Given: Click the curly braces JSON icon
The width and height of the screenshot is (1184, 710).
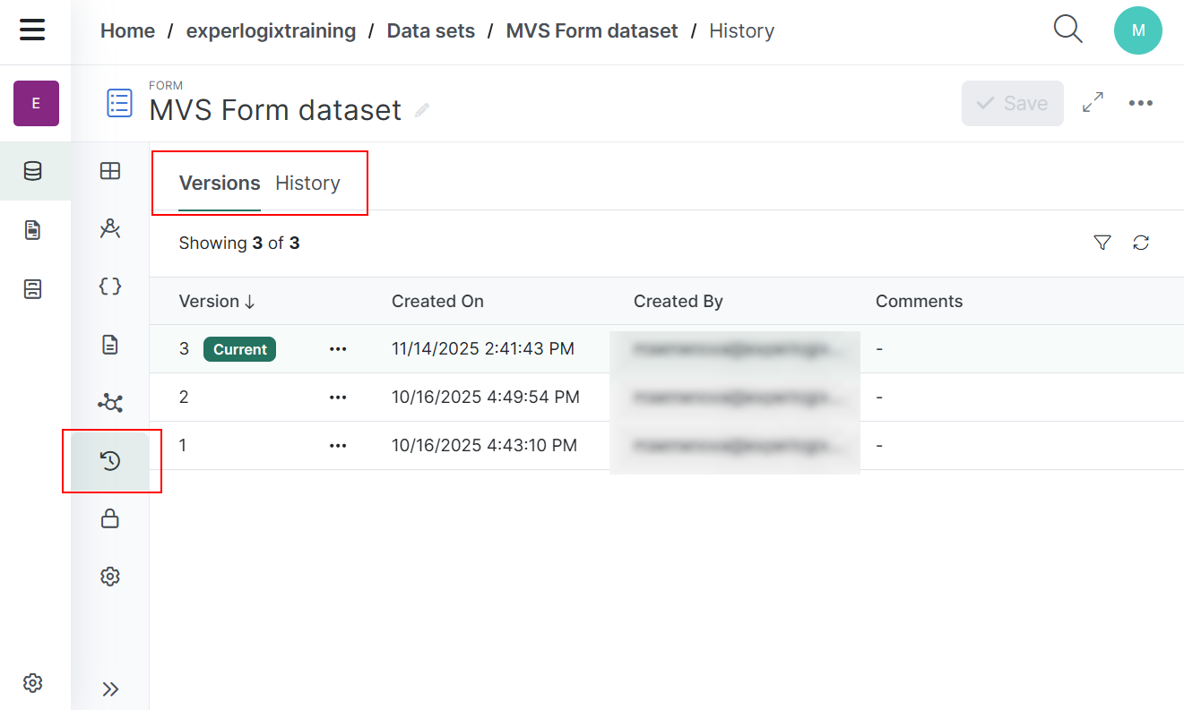Looking at the screenshot, I should coord(110,287).
